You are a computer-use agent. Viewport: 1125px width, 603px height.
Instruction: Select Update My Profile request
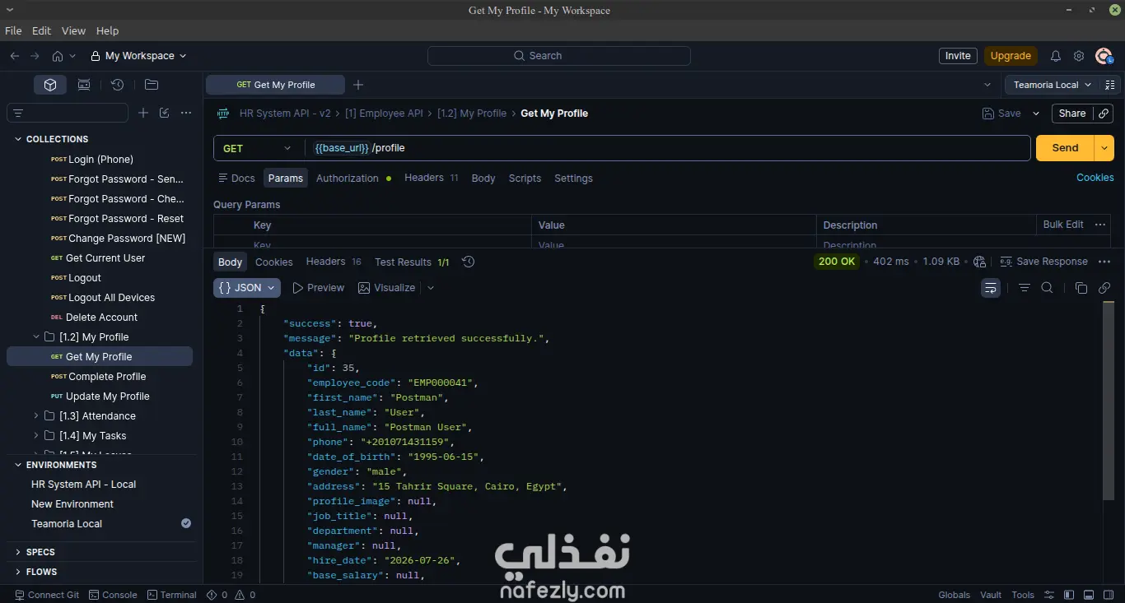100,397
